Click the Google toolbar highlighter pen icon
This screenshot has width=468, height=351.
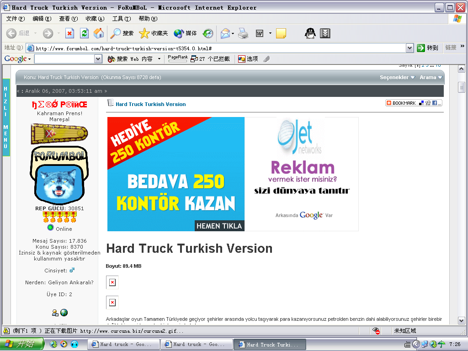[266, 59]
